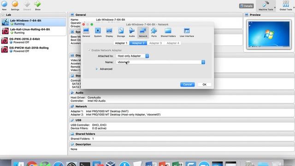This screenshot has height=166, width=295.
Task: Select the Shared Folders settings icon
Action: [x=168, y=31]
